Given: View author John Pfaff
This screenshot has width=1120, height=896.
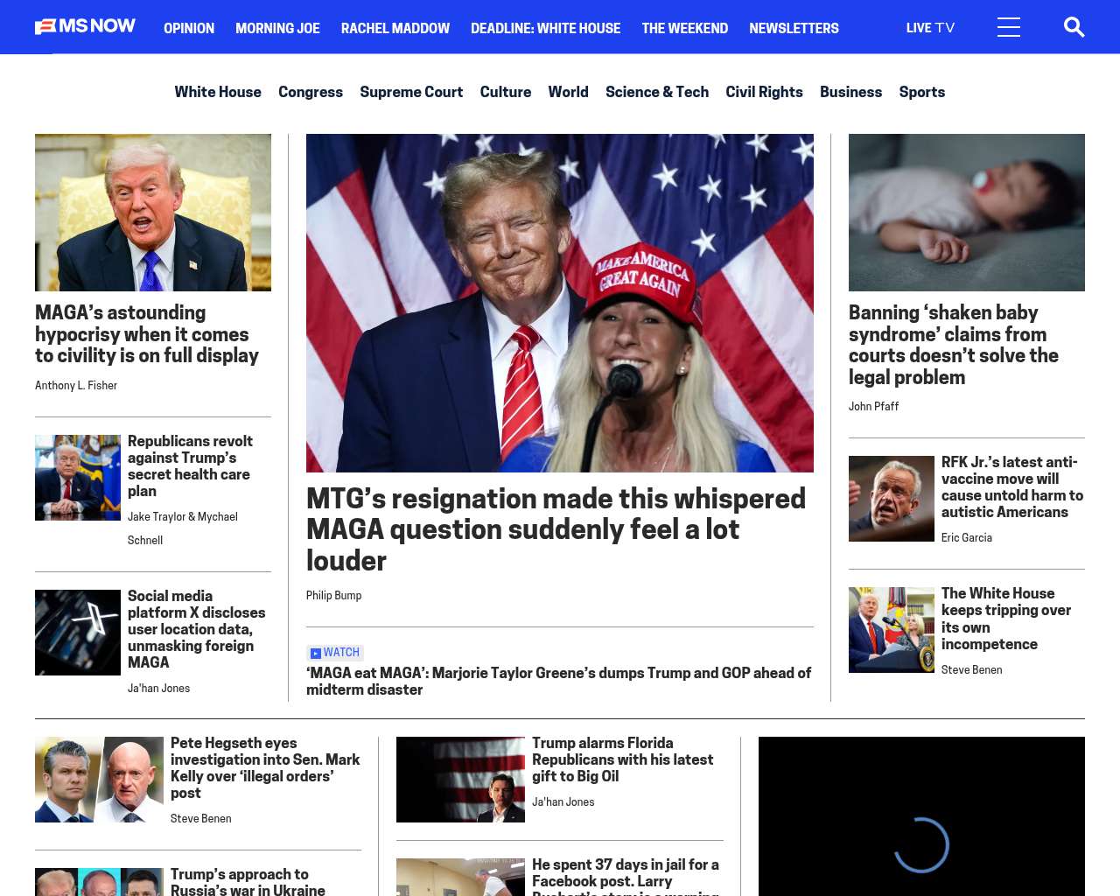Looking at the screenshot, I should pyautogui.click(x=873, y=407).
